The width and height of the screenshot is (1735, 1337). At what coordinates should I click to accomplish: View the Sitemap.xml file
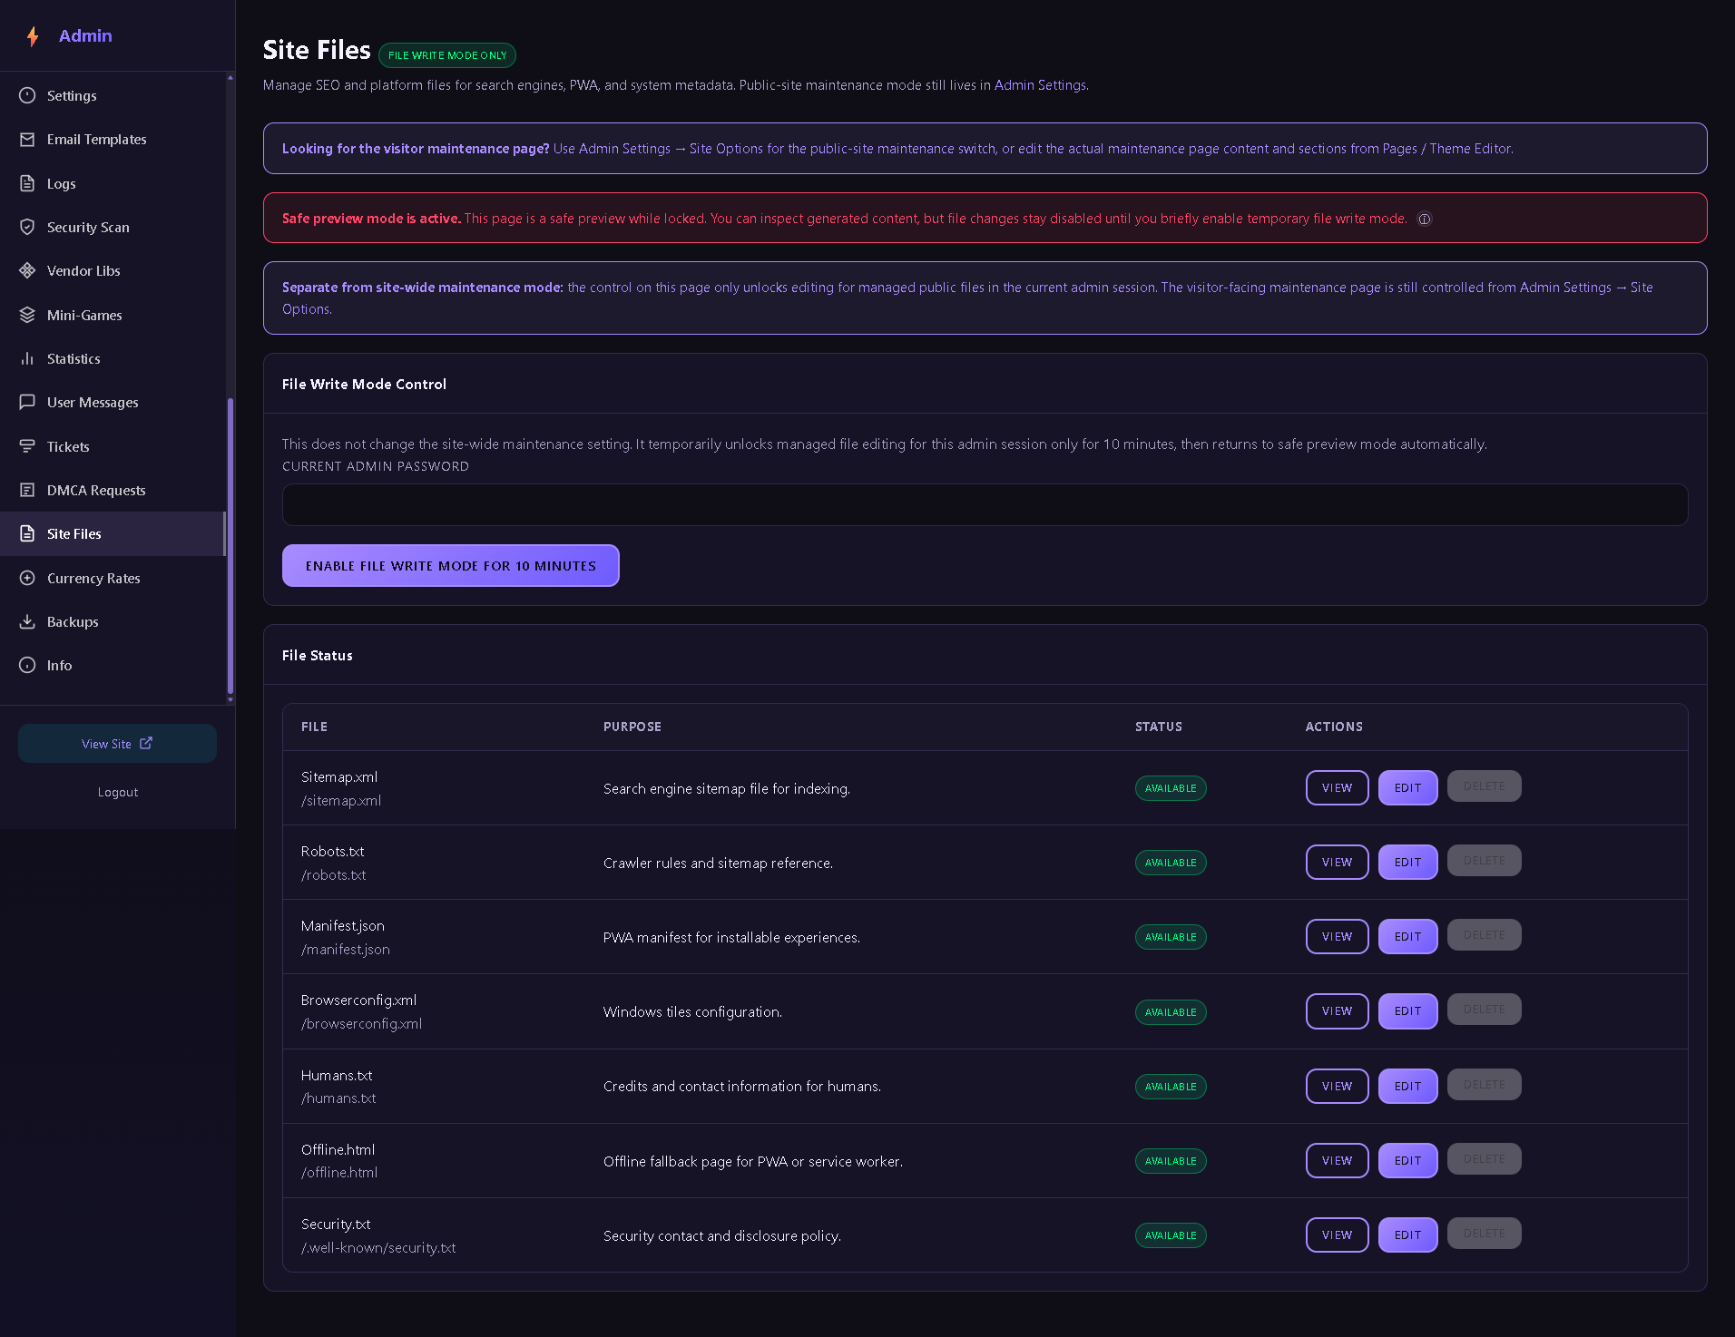tap(1337, 787)
